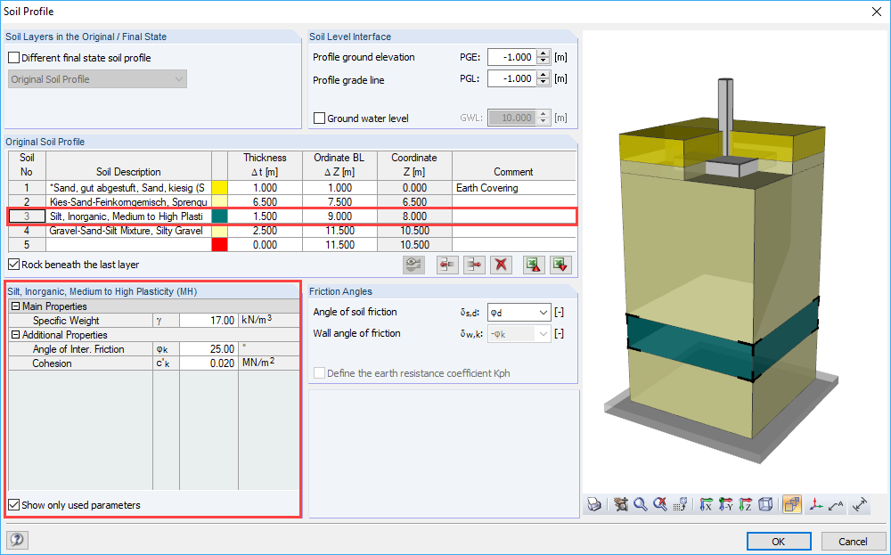Select row 'Silt, Inorganic, Medium to High Plasti'

[x=128, y=216]
